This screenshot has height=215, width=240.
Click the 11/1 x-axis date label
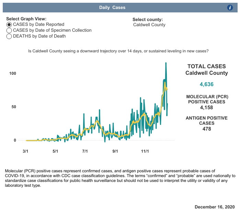click(145, 151)
